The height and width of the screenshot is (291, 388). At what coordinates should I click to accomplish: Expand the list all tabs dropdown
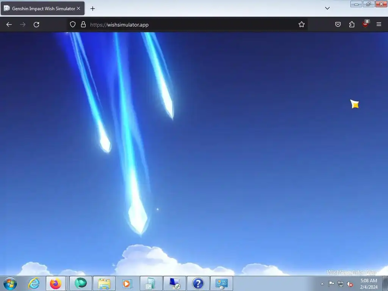point(327,8)
